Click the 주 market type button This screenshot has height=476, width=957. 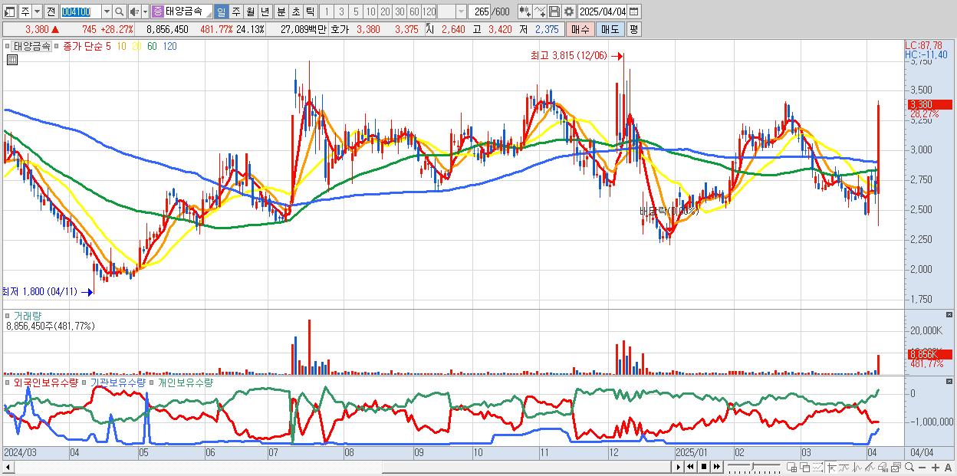[x=25, y=11]
